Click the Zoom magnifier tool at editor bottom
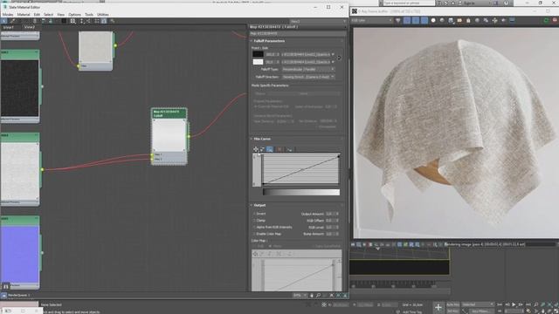 click(318, 295)
